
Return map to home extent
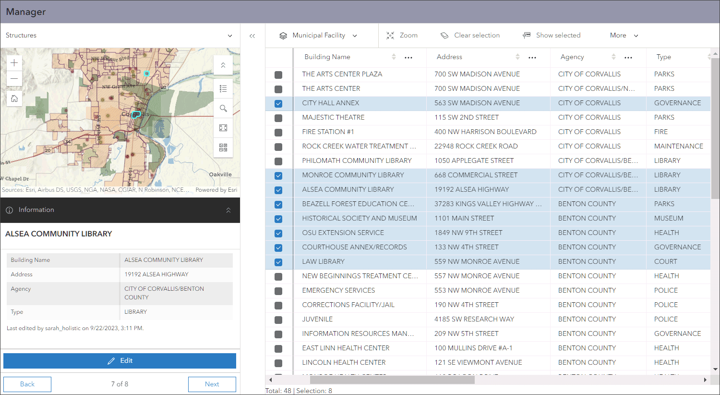(14, 99)
